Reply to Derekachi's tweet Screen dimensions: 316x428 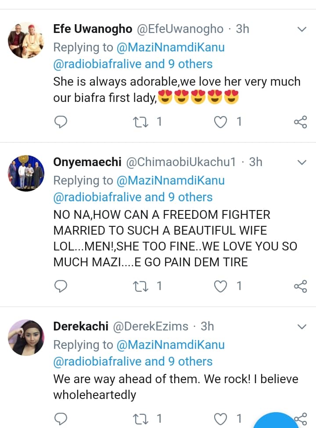point(60,418)
